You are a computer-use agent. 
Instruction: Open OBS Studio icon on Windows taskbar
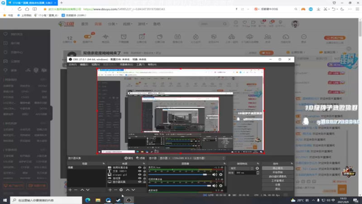[x=129, y=200]
